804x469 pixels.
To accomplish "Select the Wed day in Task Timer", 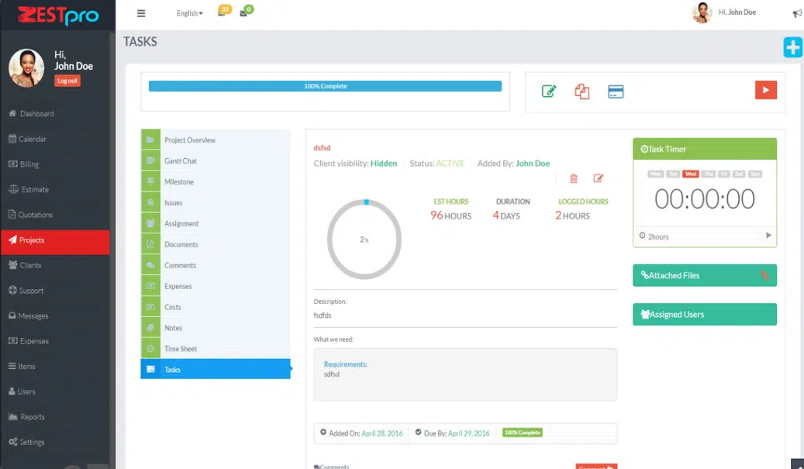I will coord(690,174).
